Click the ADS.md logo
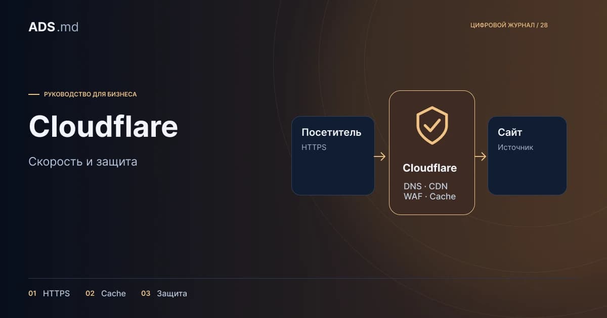 (54, 27)
